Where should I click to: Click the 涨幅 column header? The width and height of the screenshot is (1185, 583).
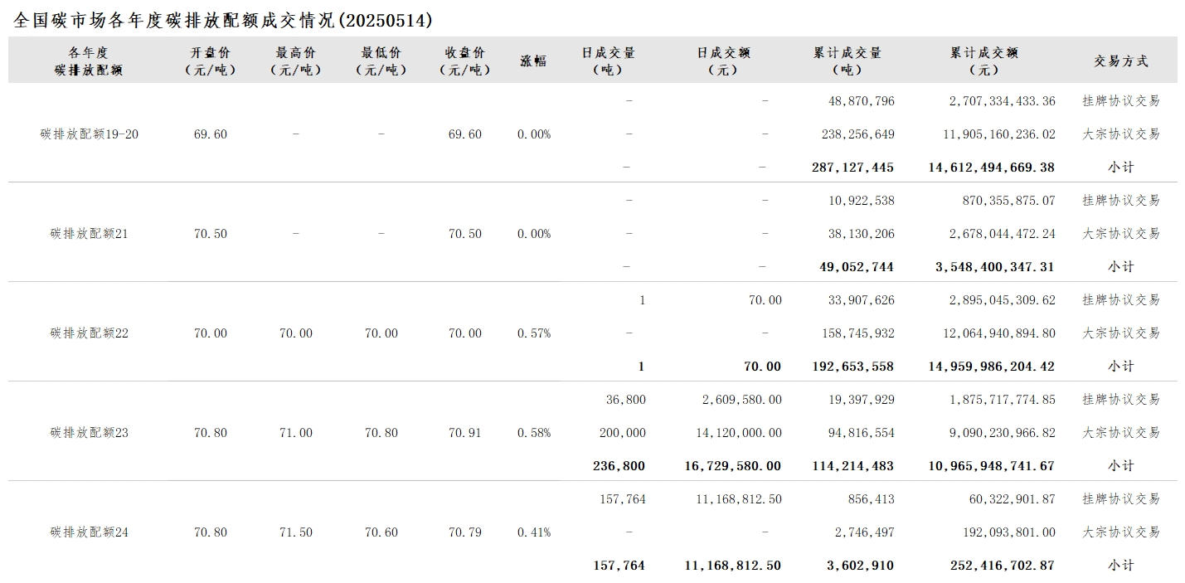pos(533,61)
